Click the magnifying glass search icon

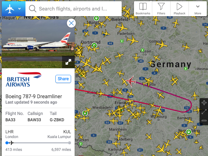[32, 9]
